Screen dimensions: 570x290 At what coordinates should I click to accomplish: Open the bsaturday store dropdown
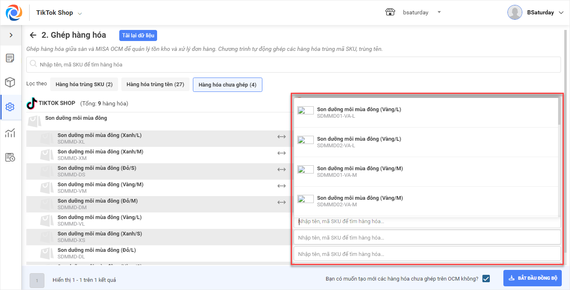(439, 12)
